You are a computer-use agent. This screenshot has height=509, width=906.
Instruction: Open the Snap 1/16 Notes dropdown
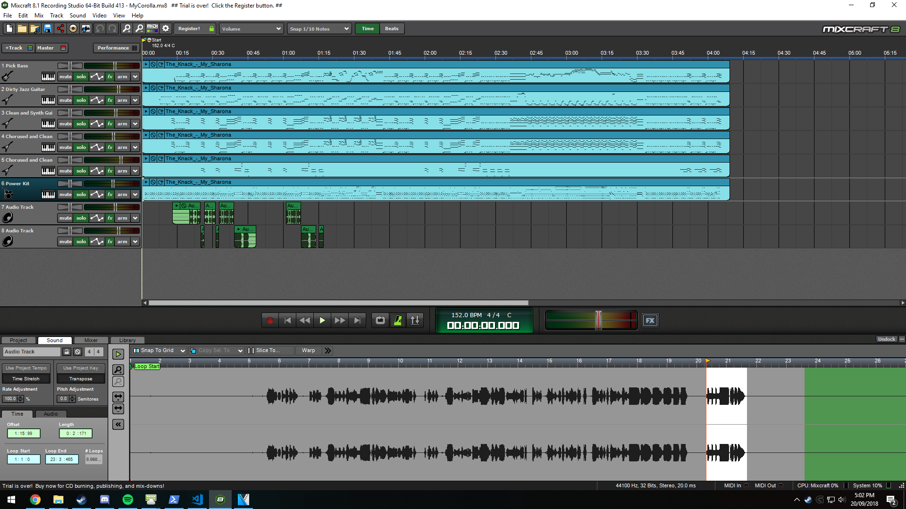click(319, 29)
